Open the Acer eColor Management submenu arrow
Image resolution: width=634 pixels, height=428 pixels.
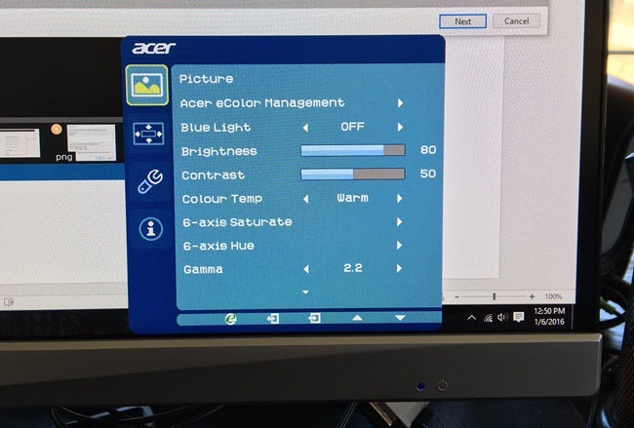pyautogui.click(x=400, y=103)
